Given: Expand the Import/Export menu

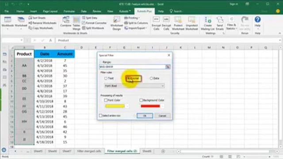Looking at the screenshot, I should [136, 28].
